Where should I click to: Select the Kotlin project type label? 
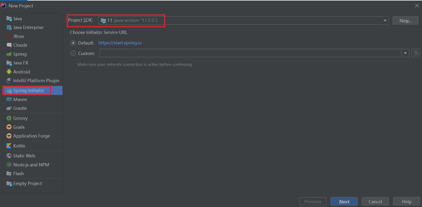[19, 146]
